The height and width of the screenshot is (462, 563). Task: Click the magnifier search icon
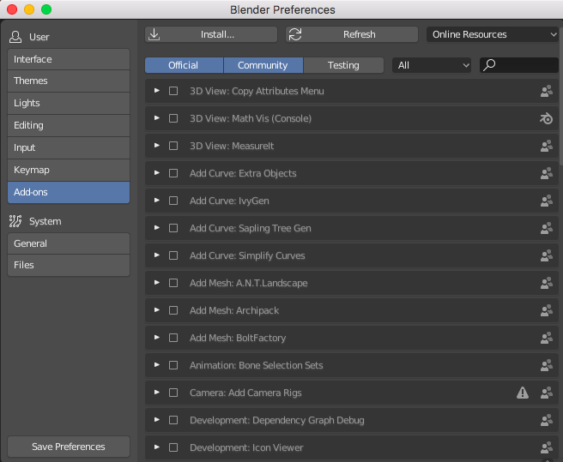click(x=489, y=65)
